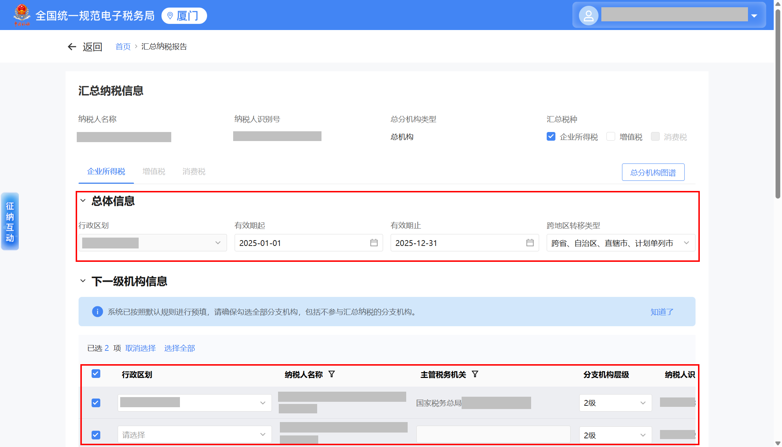Screen dimensions: 782x447
Task: Collapse the 总体信息 section
Action: pos(83,200)
